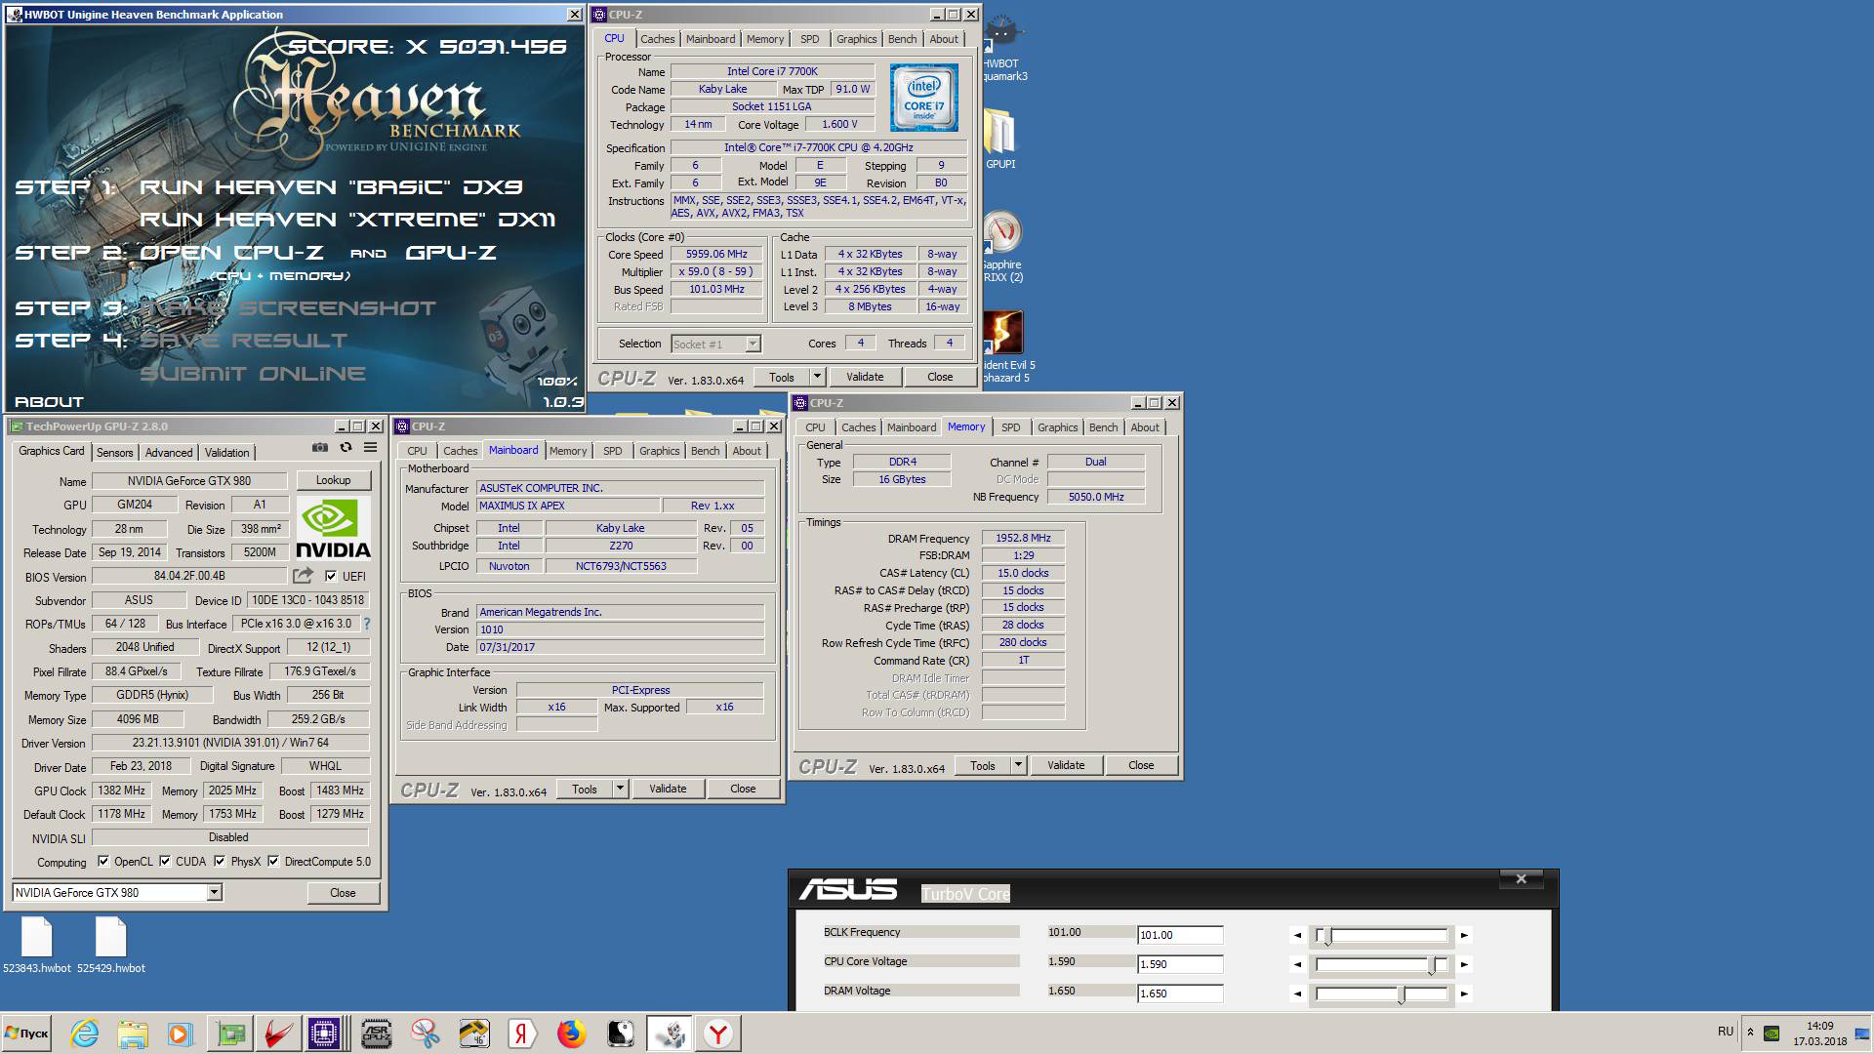Open Internet Explorer from the taskbar
The height and width of the screenshot is (1054, 1874).
pos(85,1034)
